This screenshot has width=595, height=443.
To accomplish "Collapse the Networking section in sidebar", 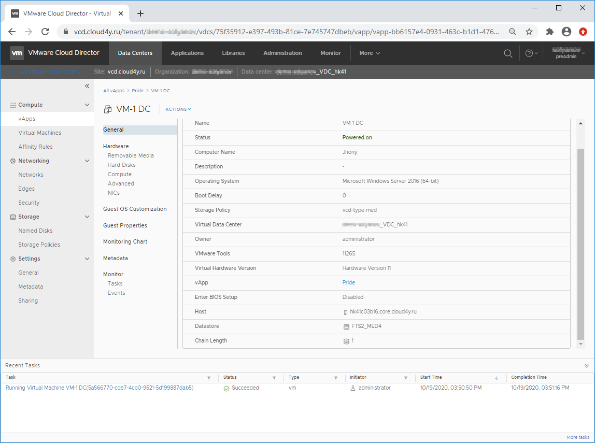I will pos(87,161).
